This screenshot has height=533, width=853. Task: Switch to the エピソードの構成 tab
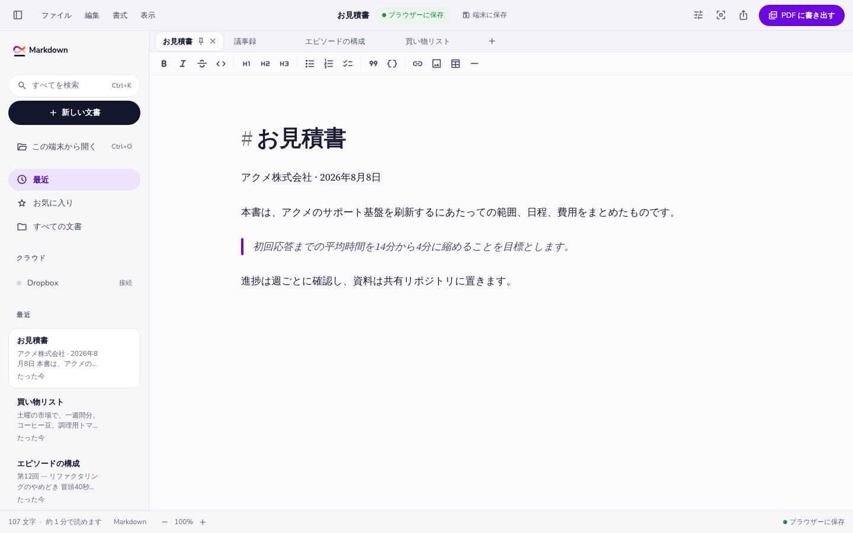(x=335, y=41)
